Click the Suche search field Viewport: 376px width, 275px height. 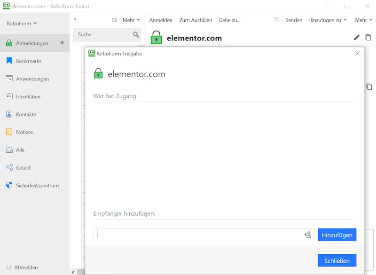pos(107,35)
